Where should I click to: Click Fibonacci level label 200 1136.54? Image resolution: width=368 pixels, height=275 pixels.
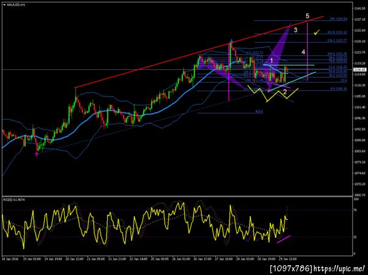click(x=338, y=19)
